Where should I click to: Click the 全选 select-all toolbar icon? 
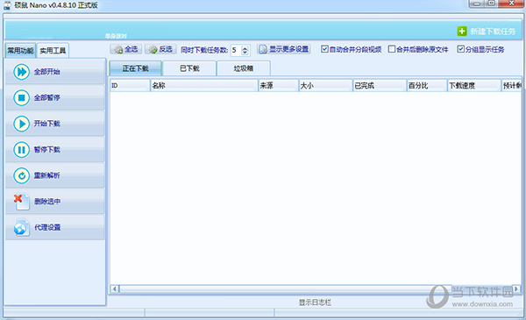coord(118,50)
